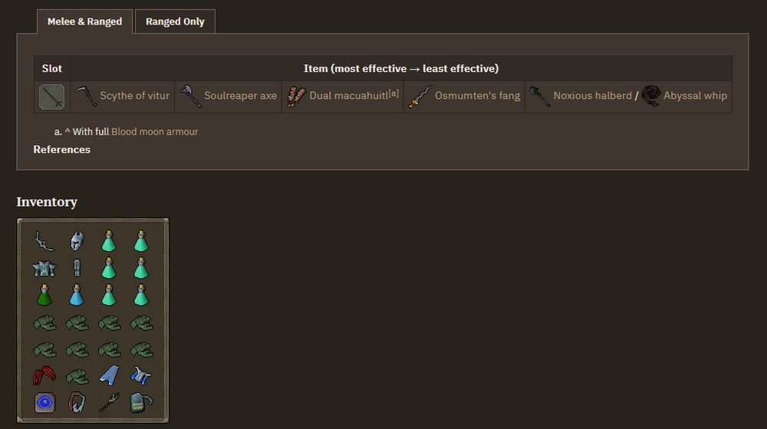This screenshot has width=767, height=429.
Task: Select the blue robe top in the inventory
Action: click(x=141, y=375)
